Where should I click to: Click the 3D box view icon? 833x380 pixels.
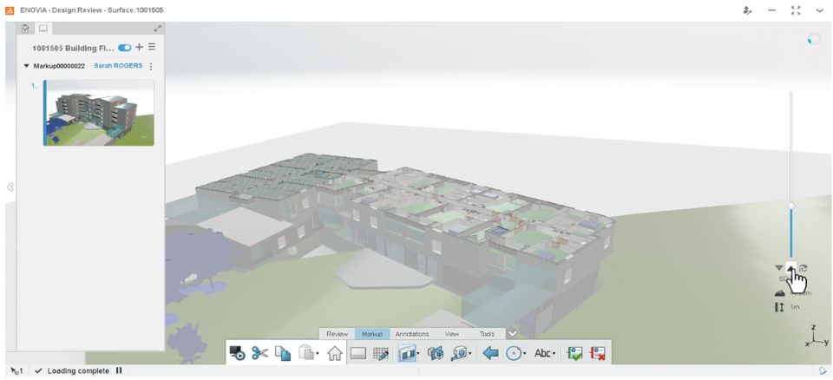click(435, 353)
